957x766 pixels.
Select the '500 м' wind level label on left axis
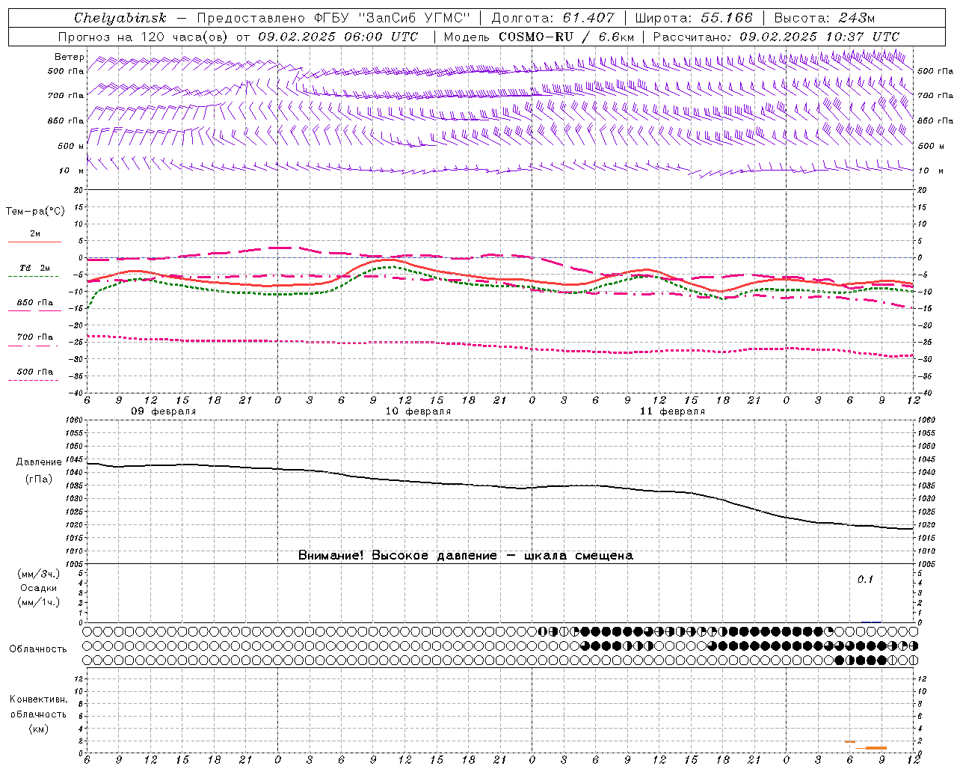coord(71,146)
